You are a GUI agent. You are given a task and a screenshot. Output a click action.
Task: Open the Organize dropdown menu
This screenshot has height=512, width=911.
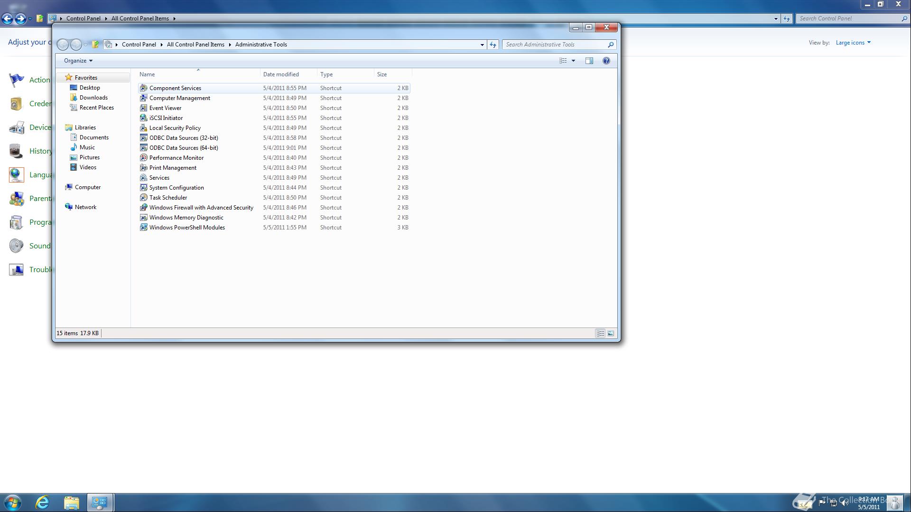(x=78, y=61)
